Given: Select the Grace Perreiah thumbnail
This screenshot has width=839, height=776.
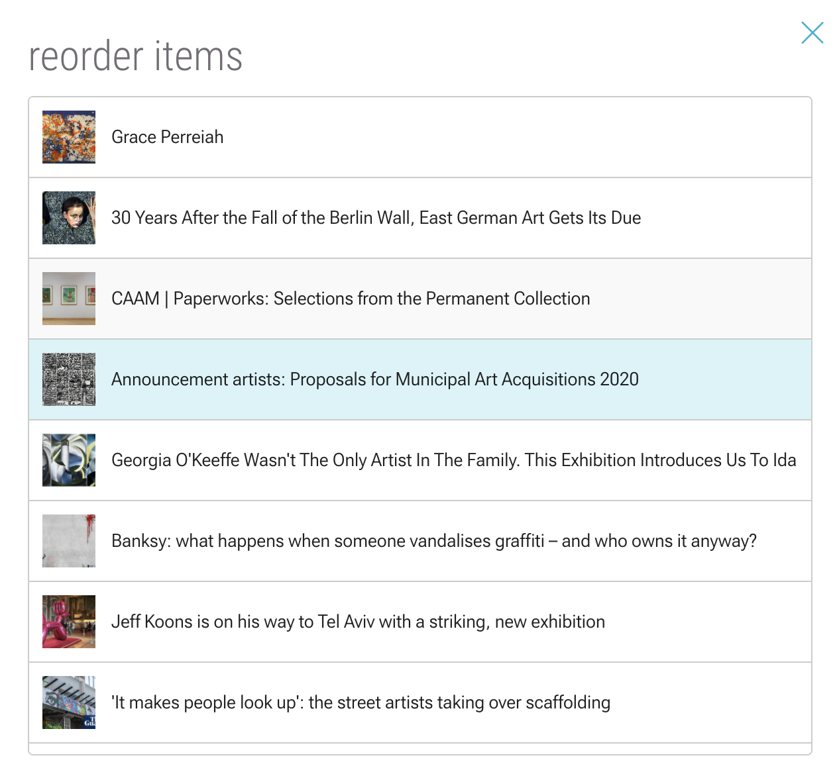Looking at the screenshot, I should point(69,137).
